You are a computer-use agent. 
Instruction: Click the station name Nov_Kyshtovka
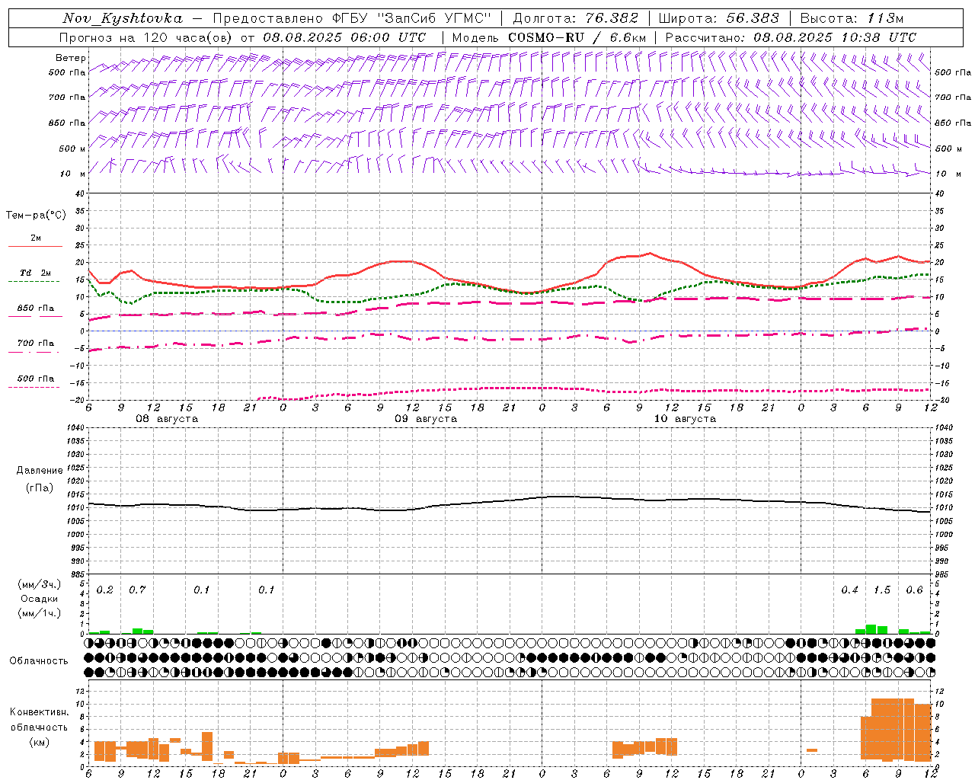[x=123, y=18]
